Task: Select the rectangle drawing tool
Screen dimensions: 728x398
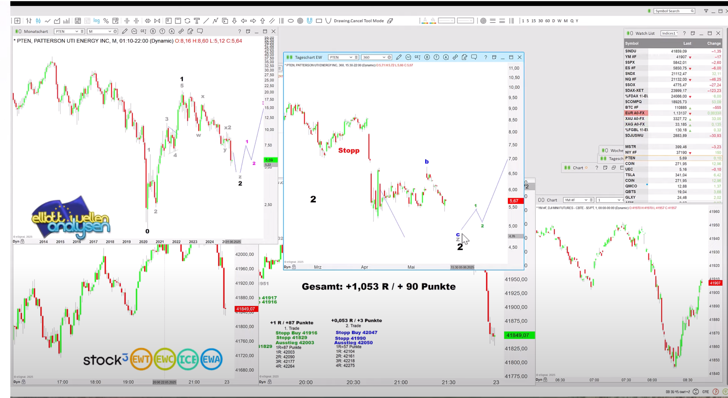Action: point(319,21)
